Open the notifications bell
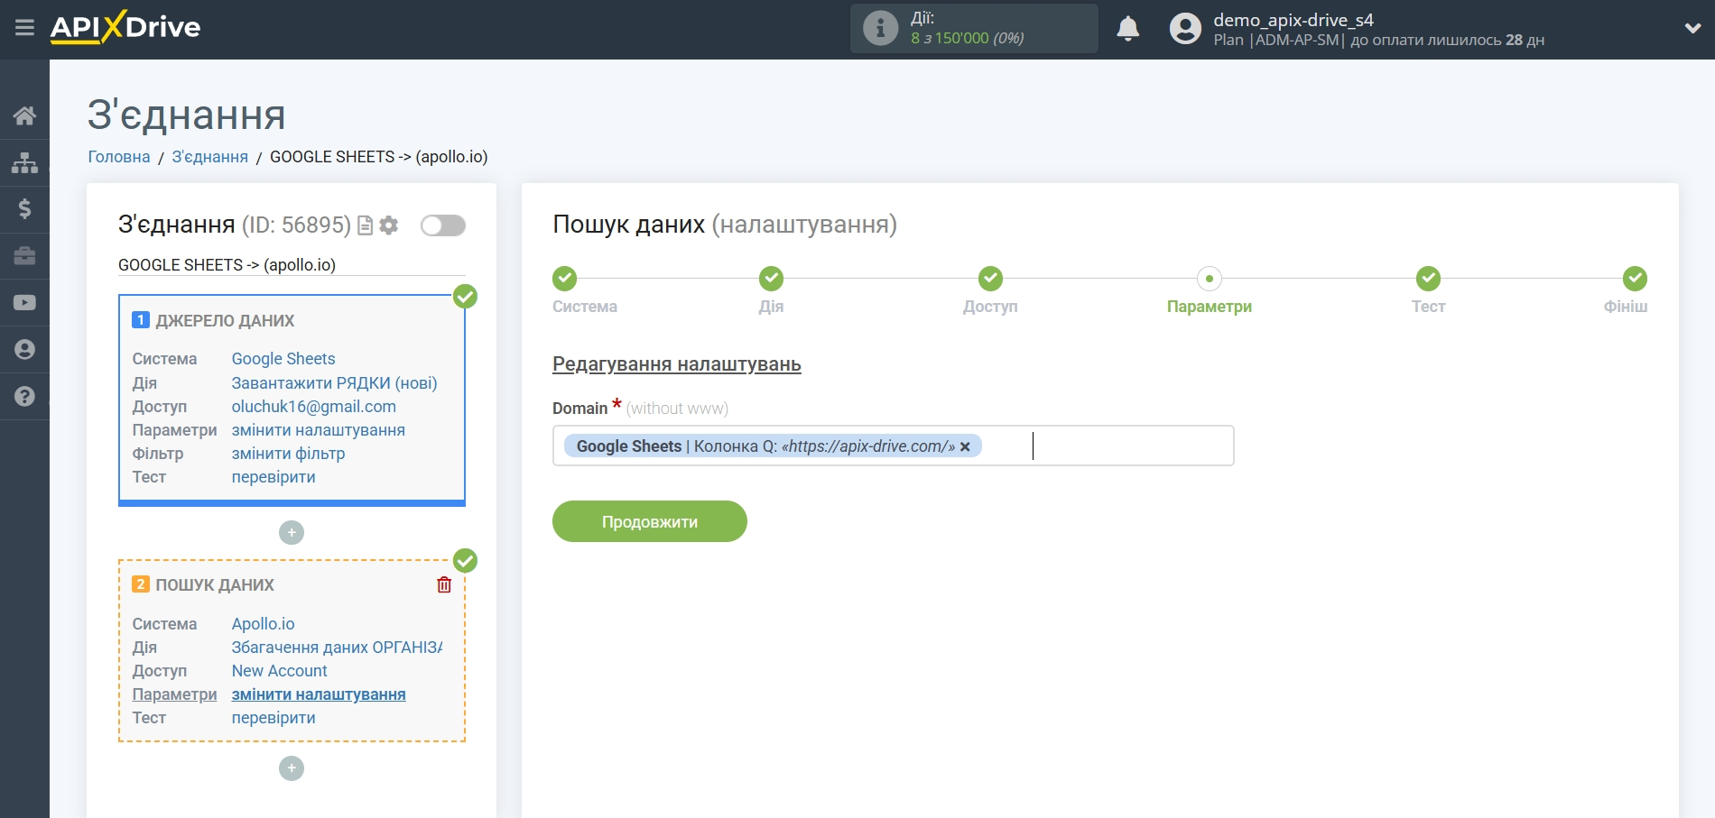 click(x=1128, y=29)
